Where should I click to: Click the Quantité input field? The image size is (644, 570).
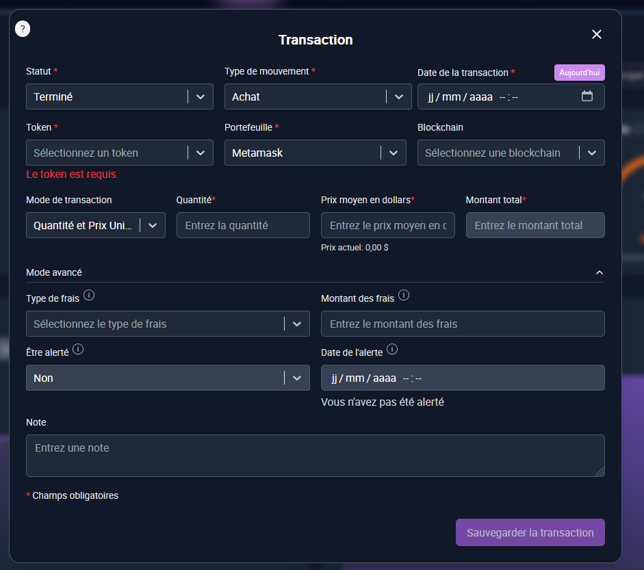point(243,225)
